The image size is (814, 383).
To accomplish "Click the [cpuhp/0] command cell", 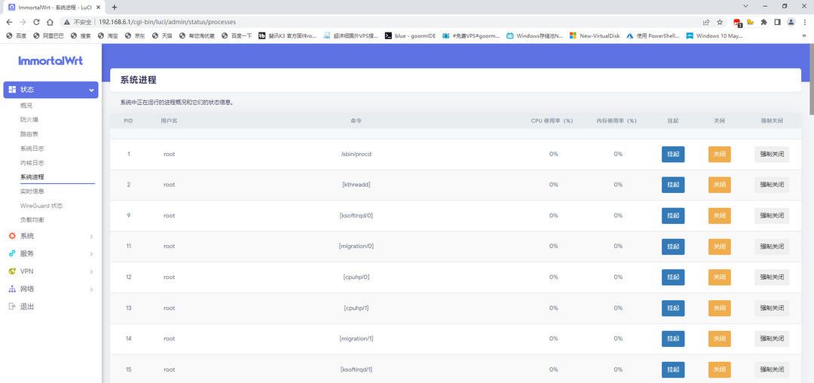I will 356,277.
